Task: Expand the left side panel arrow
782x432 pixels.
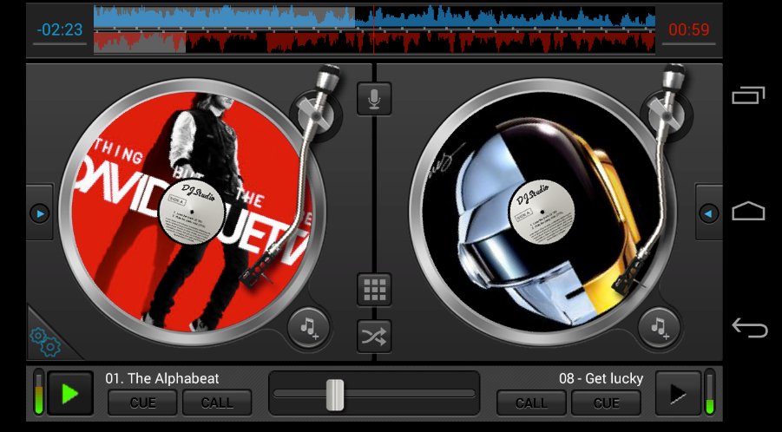Action: click(40, 213)
